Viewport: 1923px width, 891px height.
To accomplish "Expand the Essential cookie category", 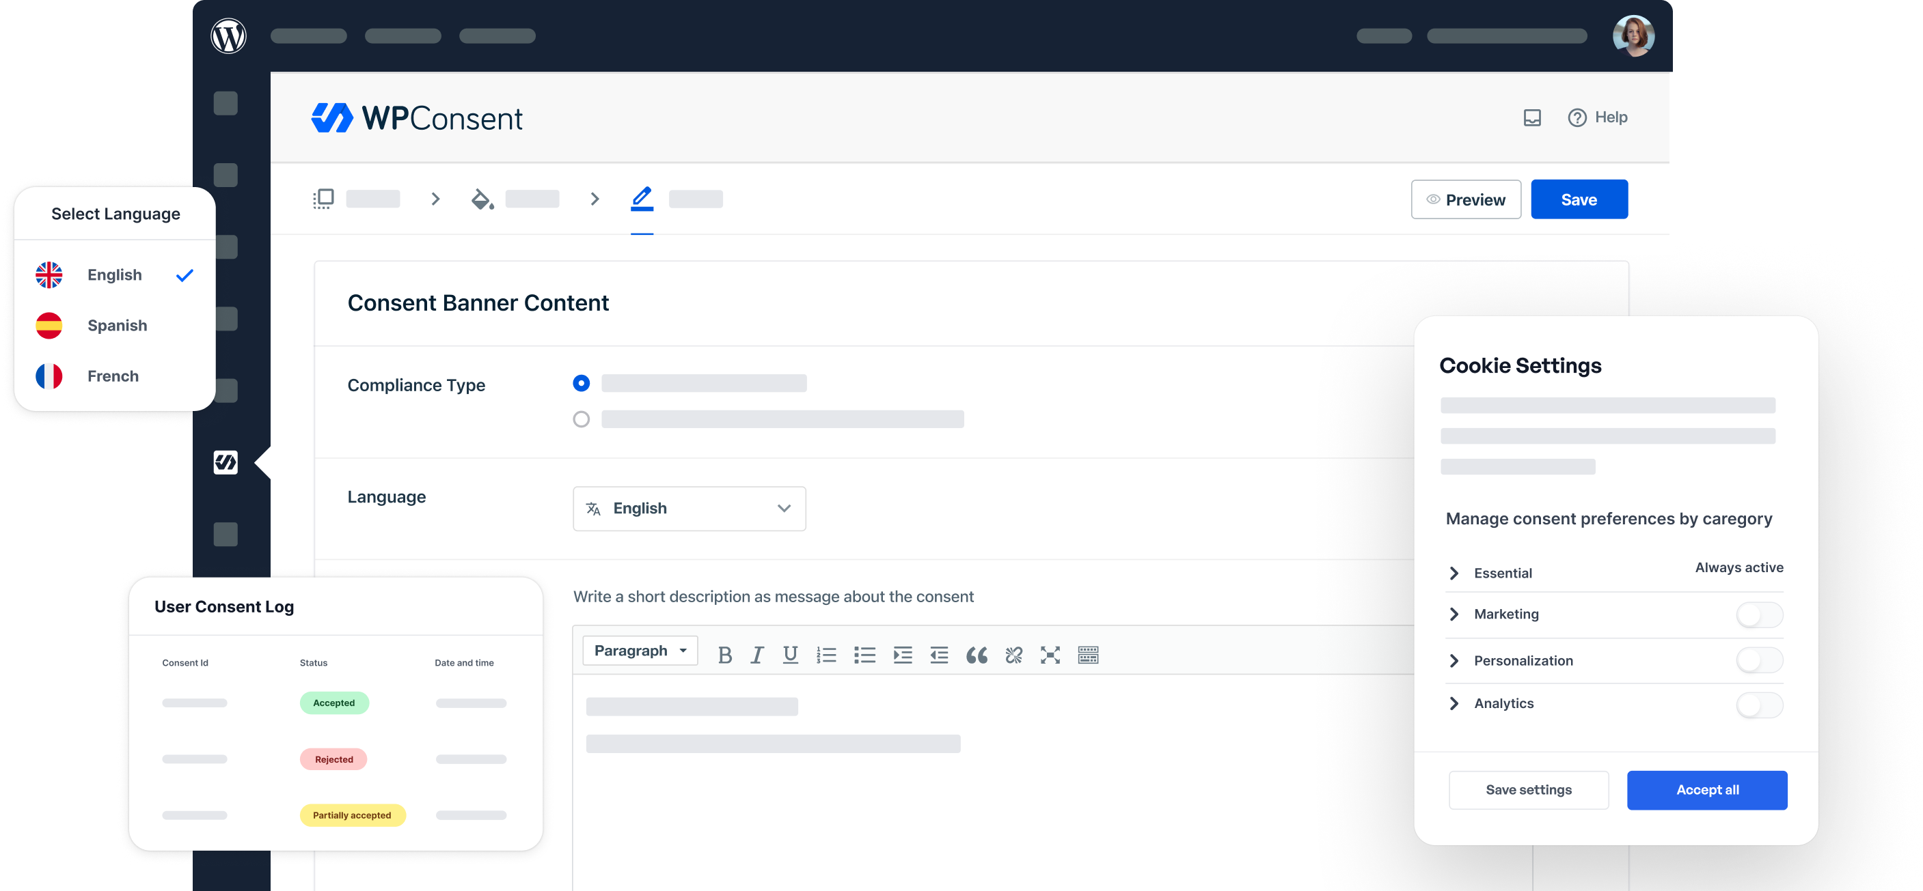I will [1454, 573].
